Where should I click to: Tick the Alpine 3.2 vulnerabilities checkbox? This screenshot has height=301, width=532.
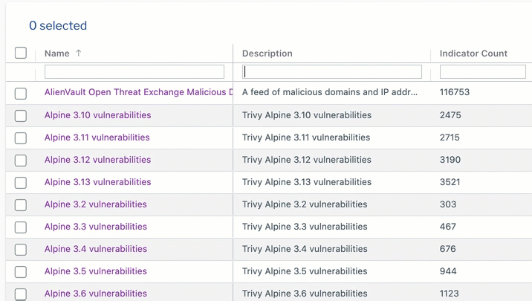[x=21, y=205]
